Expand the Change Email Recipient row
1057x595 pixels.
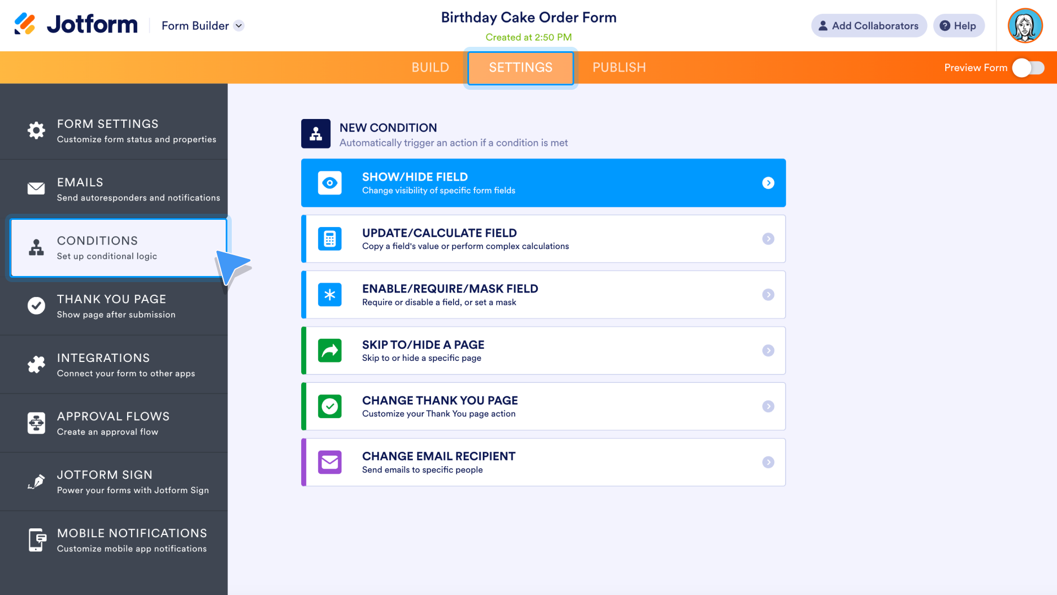pyautogui.click(x=768, y=461)
